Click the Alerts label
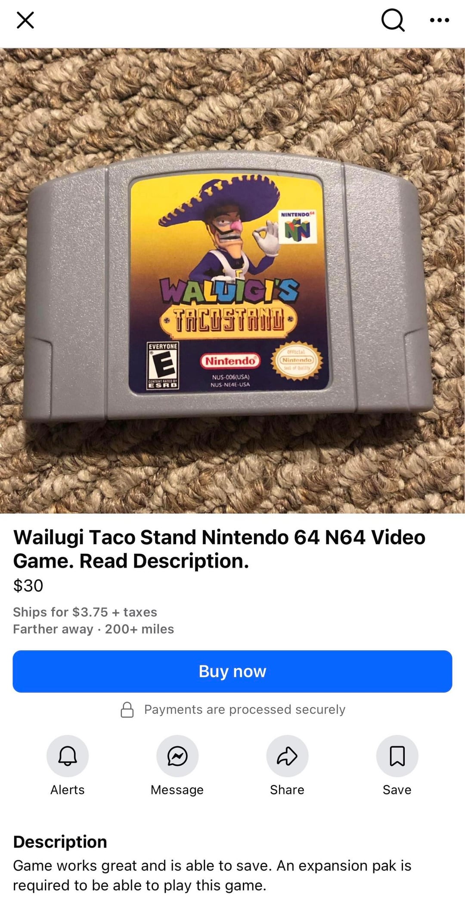 [68, 790]
